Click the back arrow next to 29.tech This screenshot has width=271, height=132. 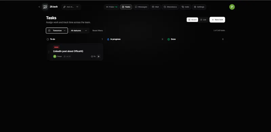(39, 7)
